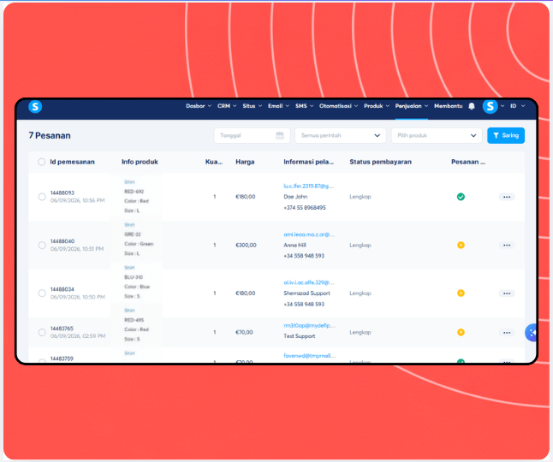Select all orders with header checkbox
553x462 pixels.
(42, 162)
